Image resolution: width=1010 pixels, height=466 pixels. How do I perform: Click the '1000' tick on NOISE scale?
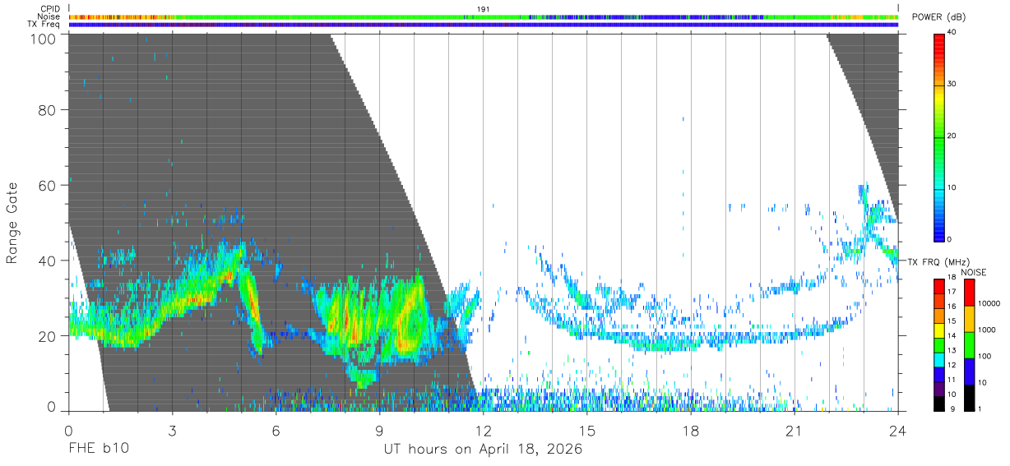pyautogui.click(x=986, y=330)
